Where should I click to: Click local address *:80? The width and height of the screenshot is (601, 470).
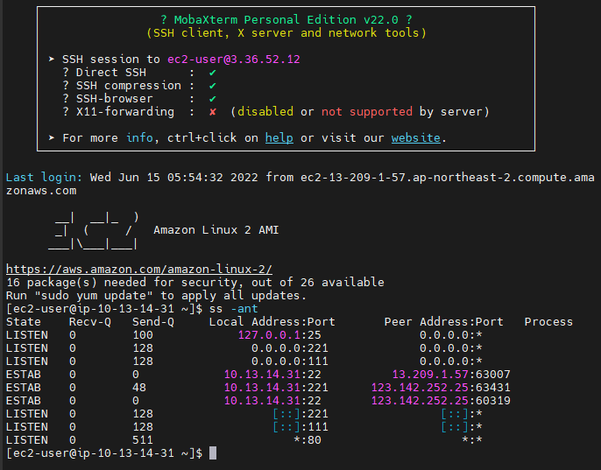(x=308, y=440)
